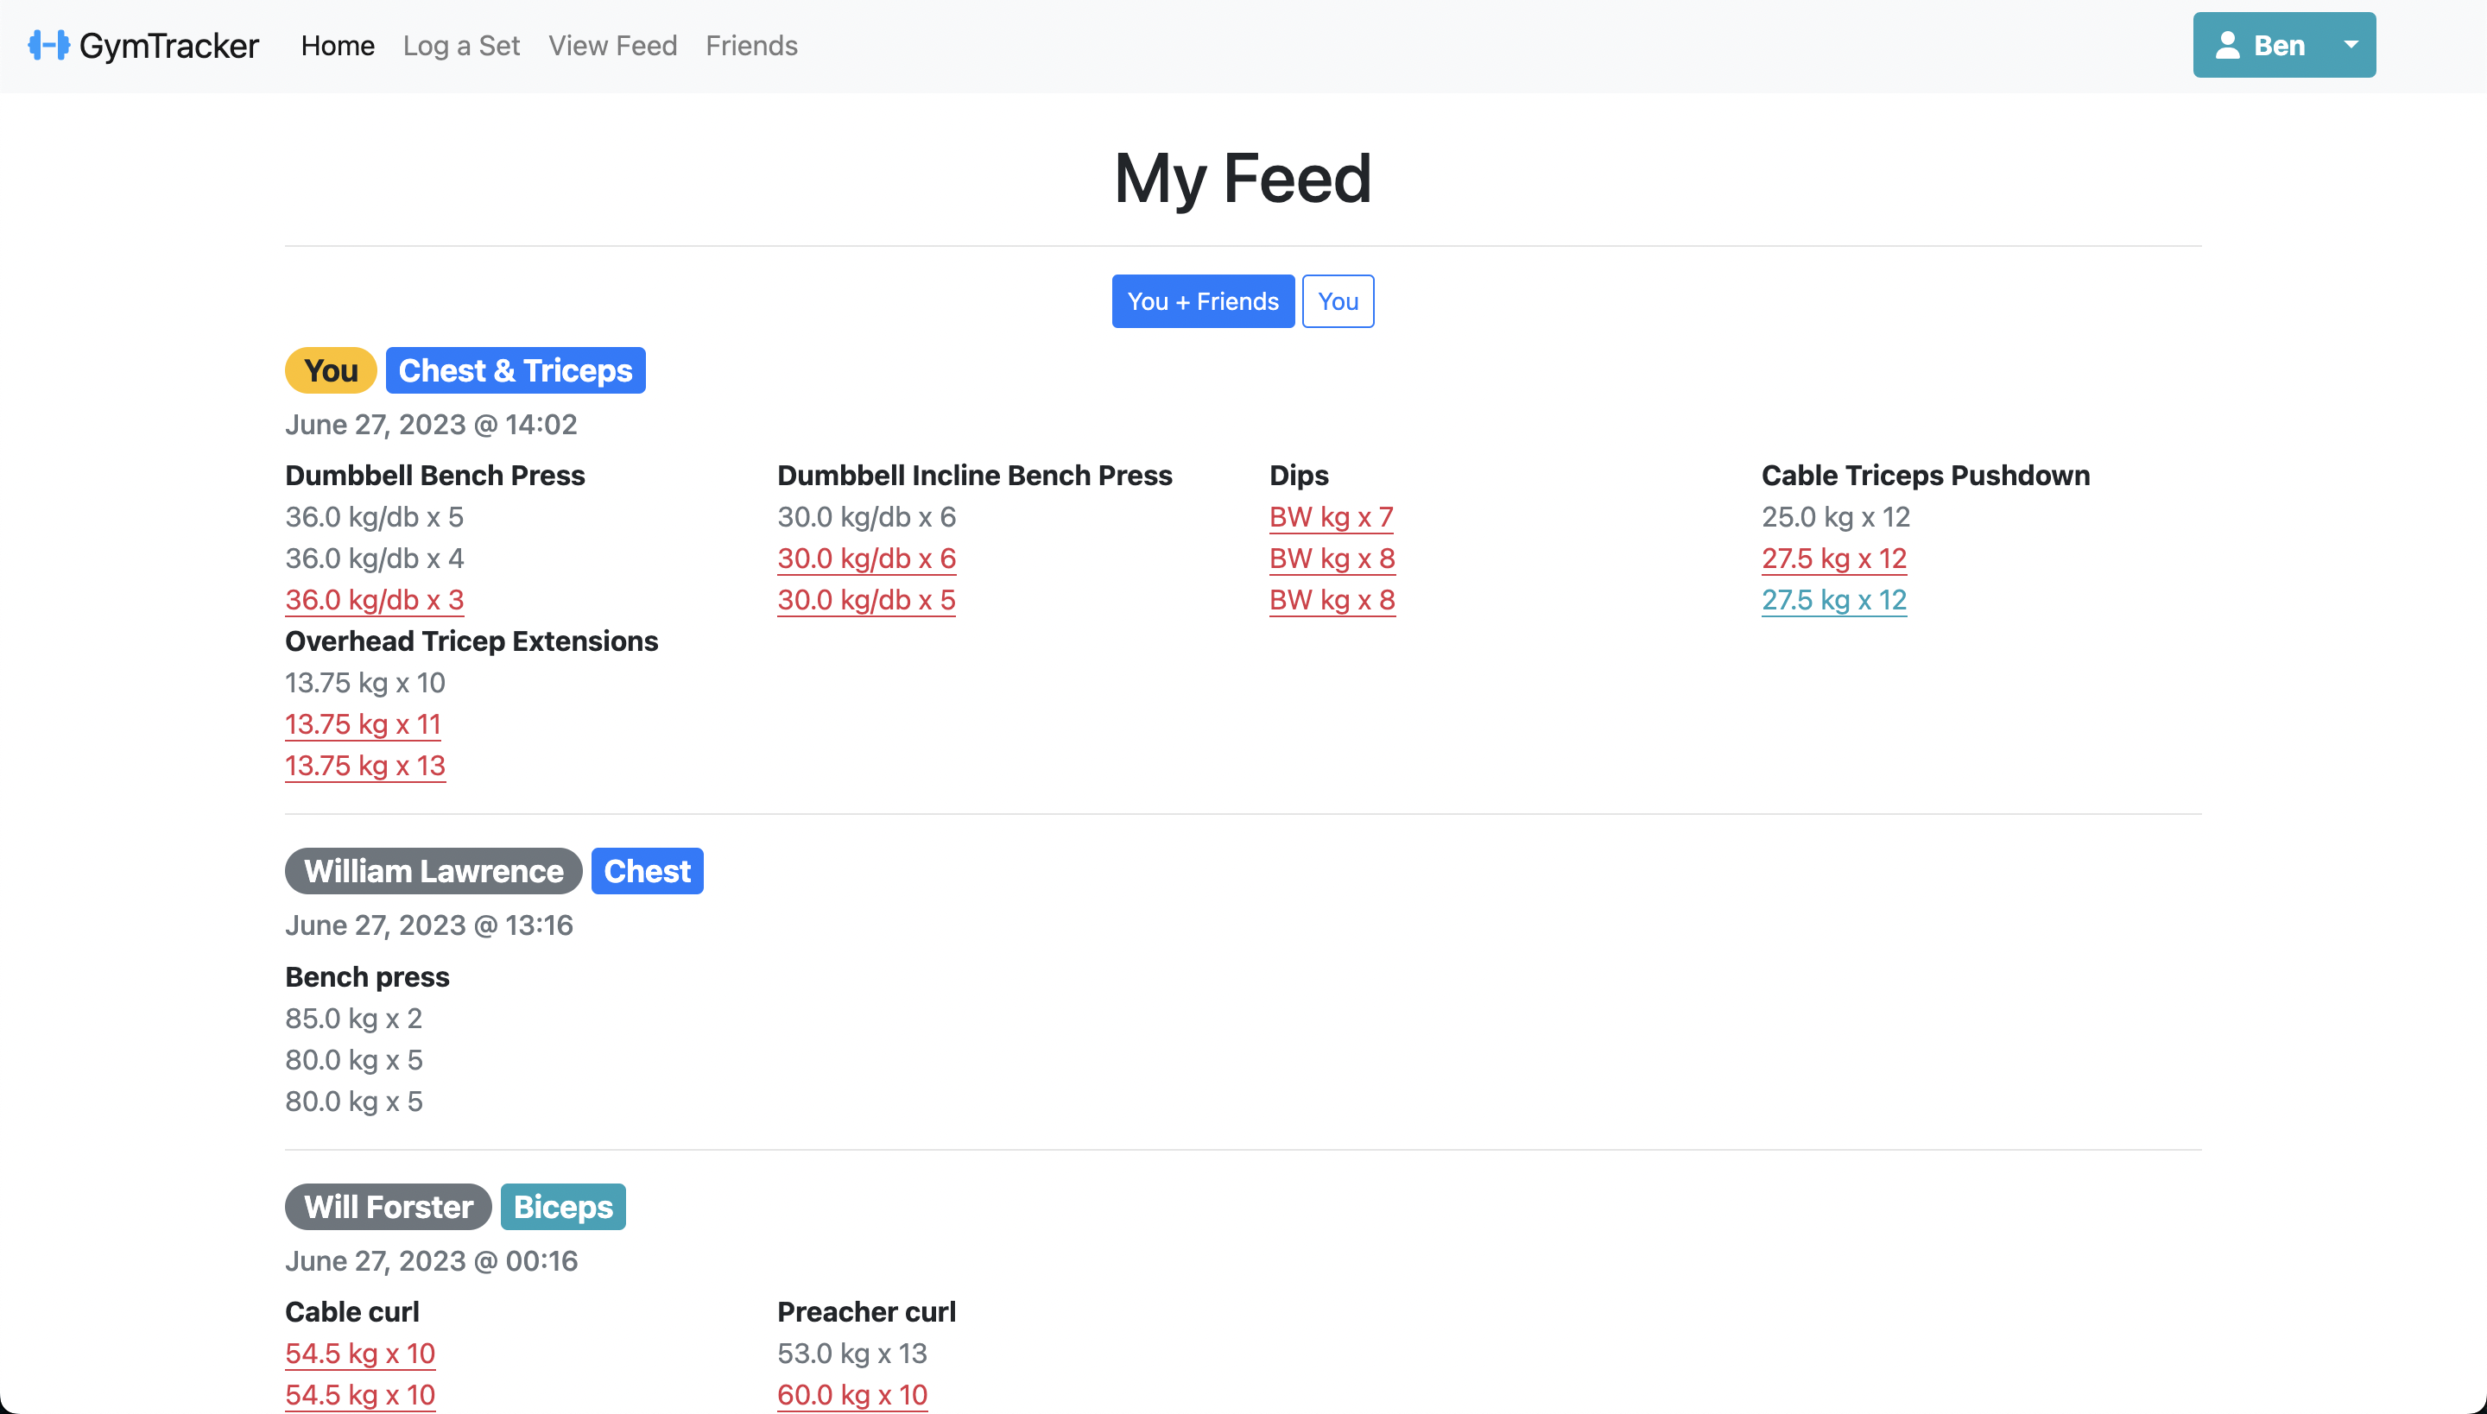
Task: Expand the Ben account dropdown caret
Action: click(2351, 45)
